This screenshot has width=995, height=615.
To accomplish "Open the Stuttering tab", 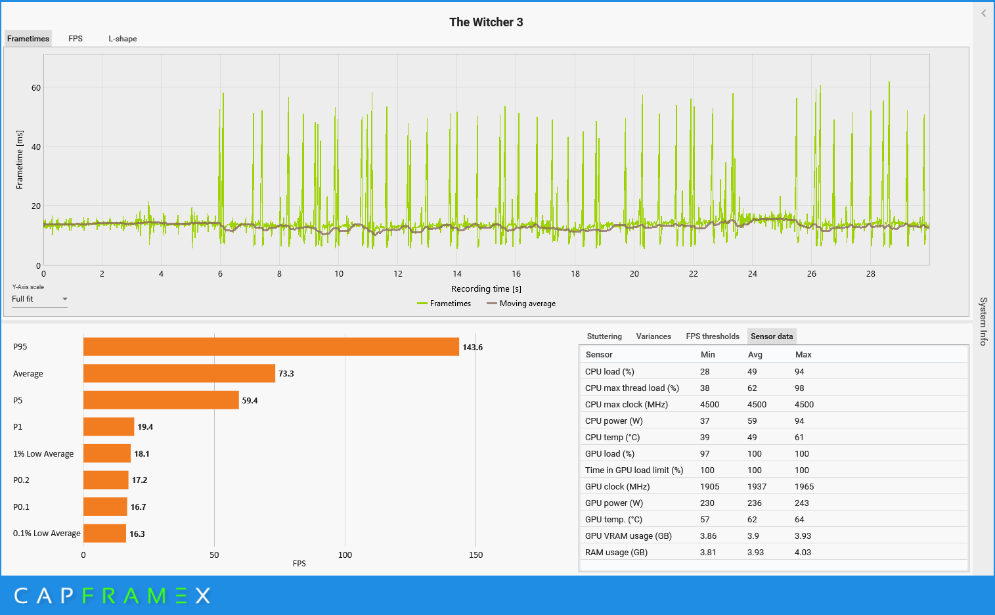I will [x=604, y=336].
